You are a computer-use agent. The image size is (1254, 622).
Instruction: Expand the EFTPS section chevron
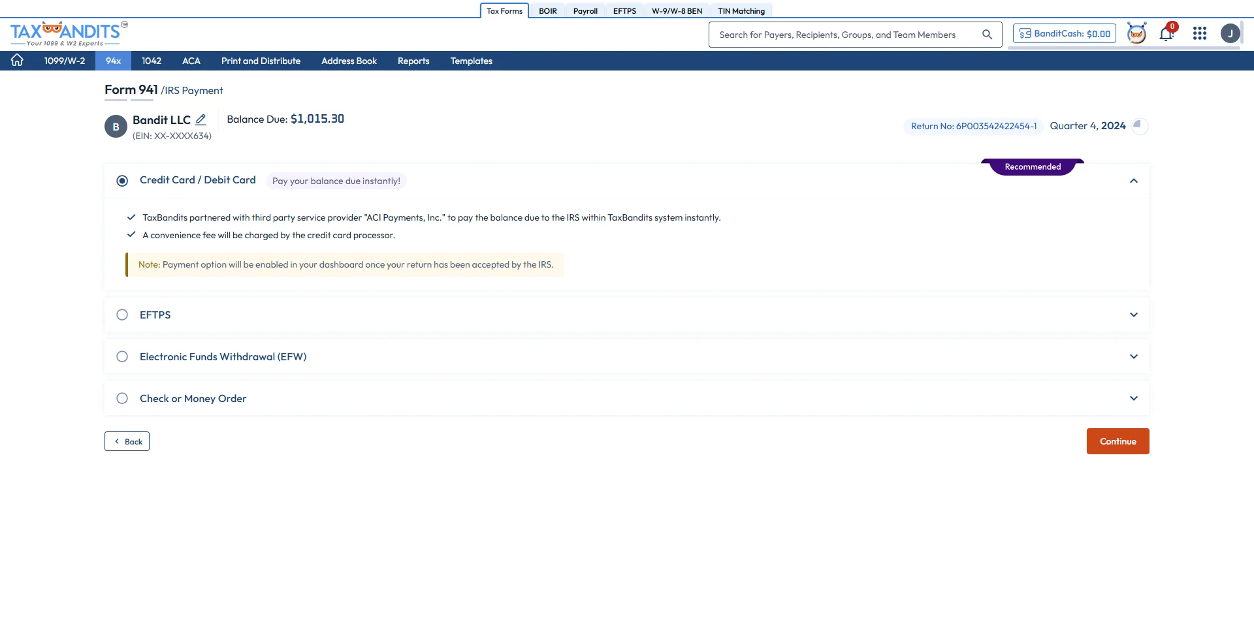coord(1134,315)
